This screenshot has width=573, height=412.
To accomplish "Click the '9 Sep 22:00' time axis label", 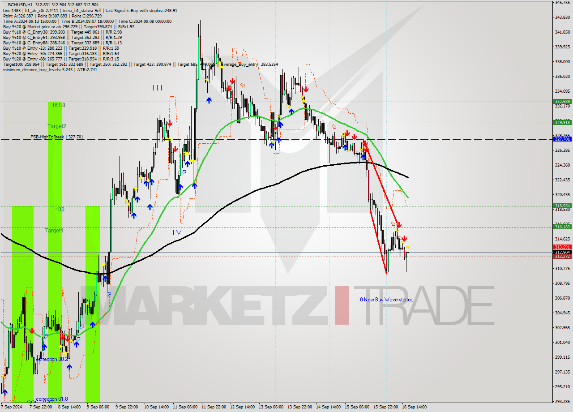I will (127, 407).
